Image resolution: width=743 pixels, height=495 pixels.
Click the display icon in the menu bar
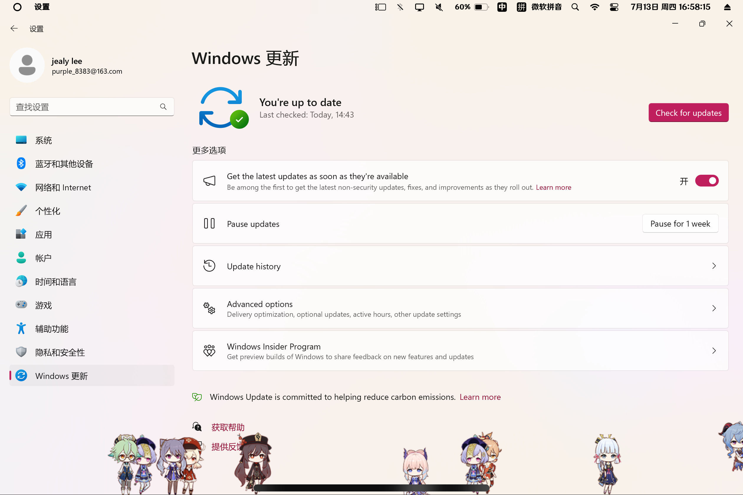tap(419, 7)
